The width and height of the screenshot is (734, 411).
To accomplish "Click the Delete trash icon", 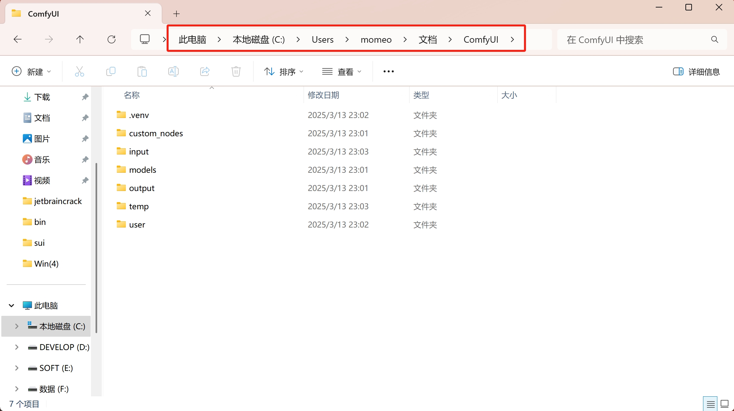I will (236, 71).
